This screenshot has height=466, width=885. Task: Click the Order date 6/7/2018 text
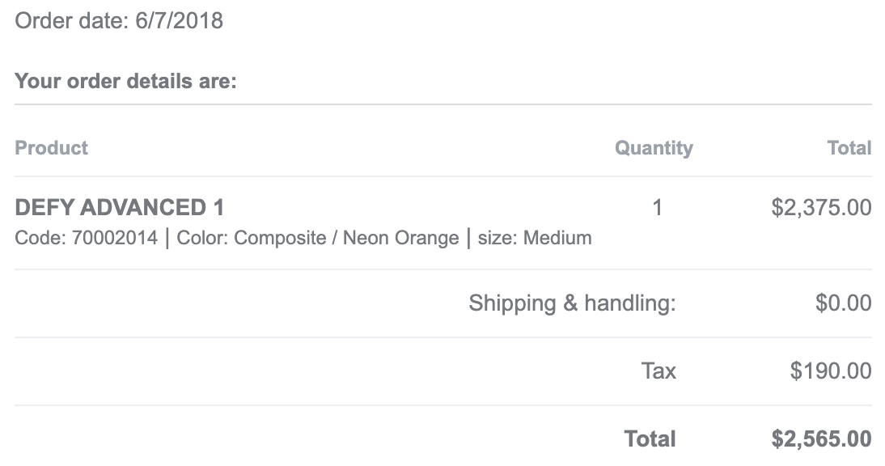[119, 21]
